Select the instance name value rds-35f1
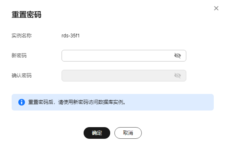Image resolution: width=225 pixels, height=150 pixels. 70,36
